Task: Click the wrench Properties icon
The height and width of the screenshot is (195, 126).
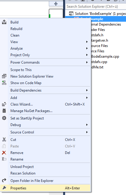Action: point(4,188)
